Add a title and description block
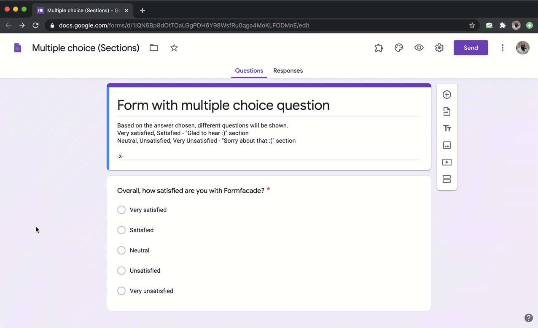Viewport: 538px width, 328px height. 447,128
